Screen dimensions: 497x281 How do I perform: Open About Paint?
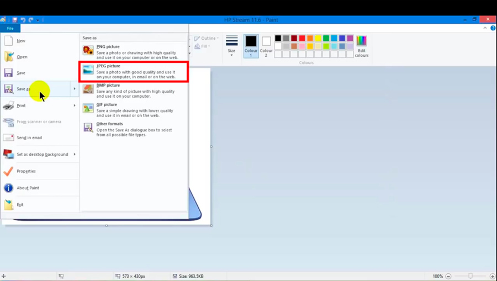pos(28,188)
